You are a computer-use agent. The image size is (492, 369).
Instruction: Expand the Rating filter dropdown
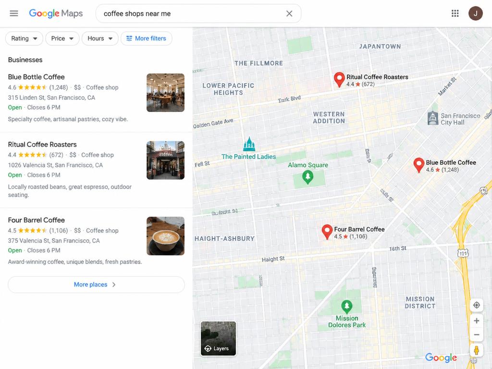[24, 38]
